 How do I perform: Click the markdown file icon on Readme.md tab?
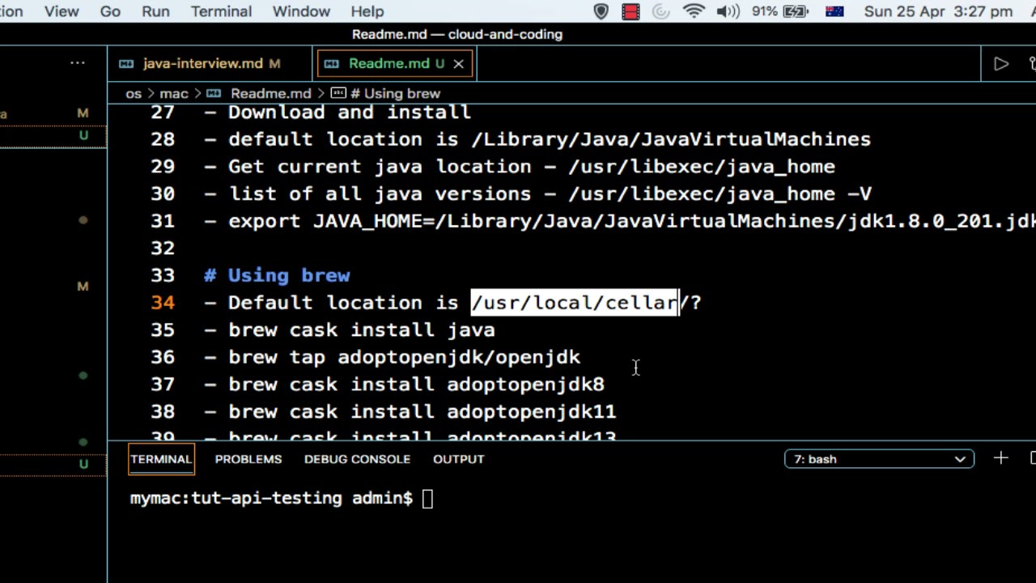[x=332, y=63]
